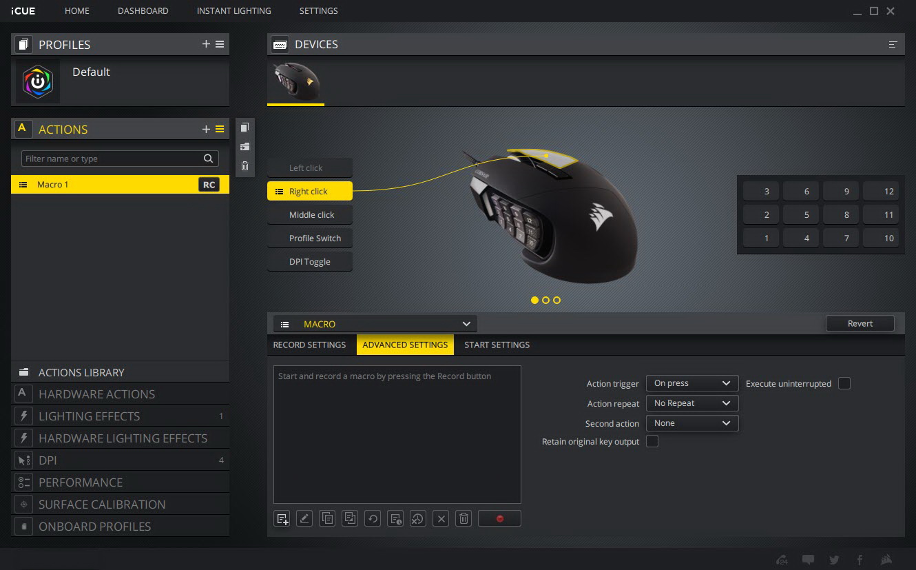
Task: Click the chat bubble icon in footer
Action: pos(809,560)
